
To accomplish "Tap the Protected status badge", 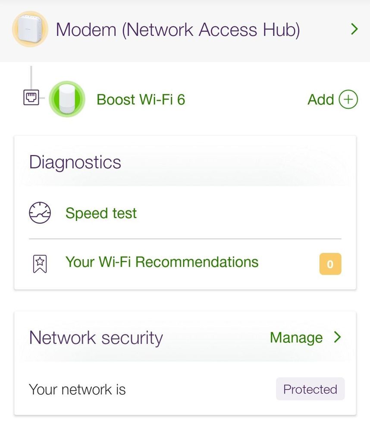I will (x=310, y=389).
